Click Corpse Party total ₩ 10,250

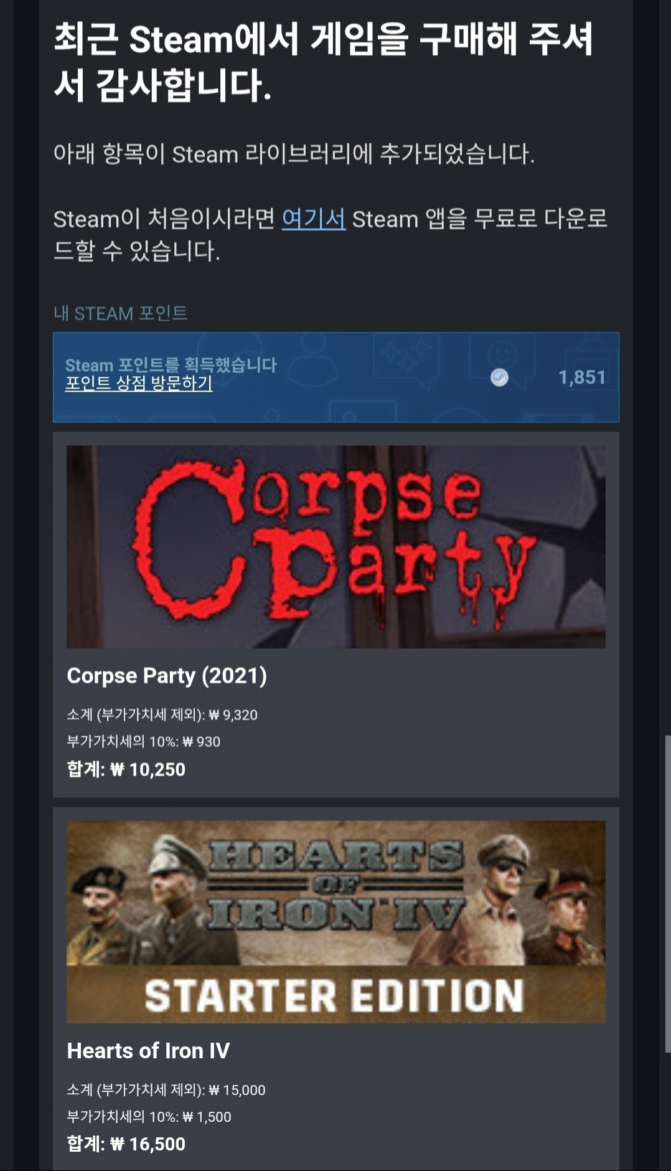point(126,769)
